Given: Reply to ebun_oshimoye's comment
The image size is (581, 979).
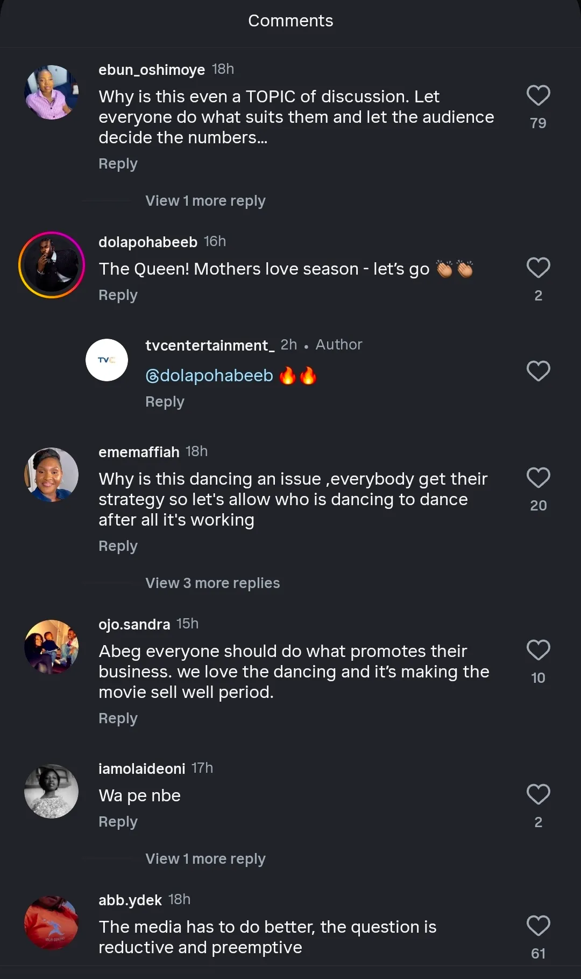Looking at the screenshot, I should tap(118, 164).
